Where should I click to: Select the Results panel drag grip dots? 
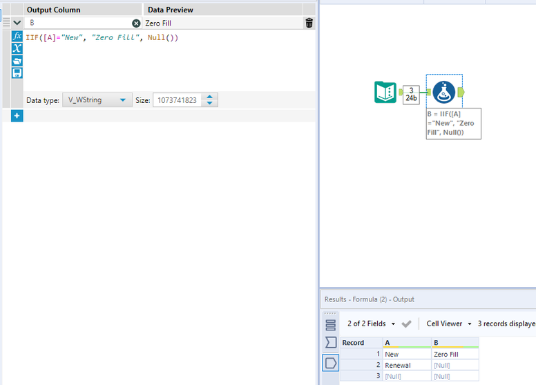(330, 314)
